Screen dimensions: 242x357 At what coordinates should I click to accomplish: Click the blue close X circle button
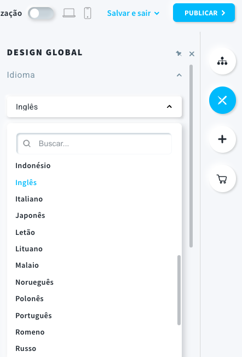pyautogui.click(x=222, y=100)
